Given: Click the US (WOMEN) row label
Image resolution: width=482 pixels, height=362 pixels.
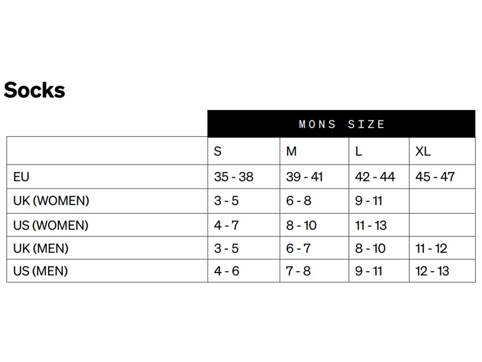Looking at the screenshot, I should [x=107, y=225].
